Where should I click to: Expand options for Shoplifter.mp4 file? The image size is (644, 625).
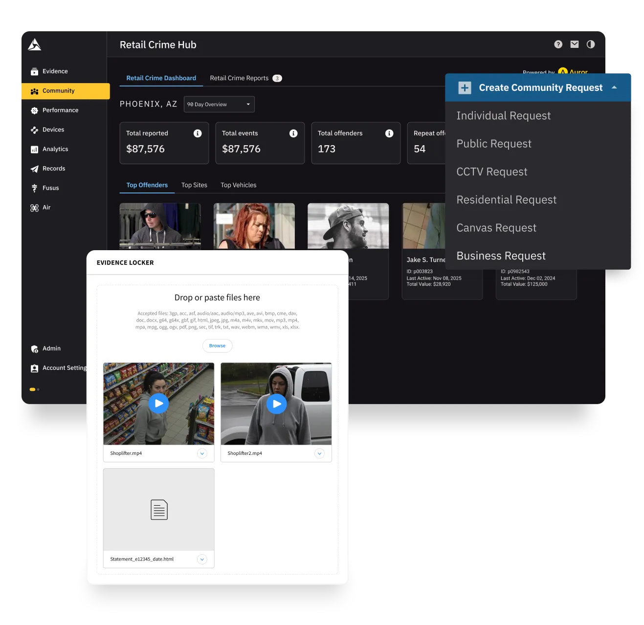click(x=202, y=453)
